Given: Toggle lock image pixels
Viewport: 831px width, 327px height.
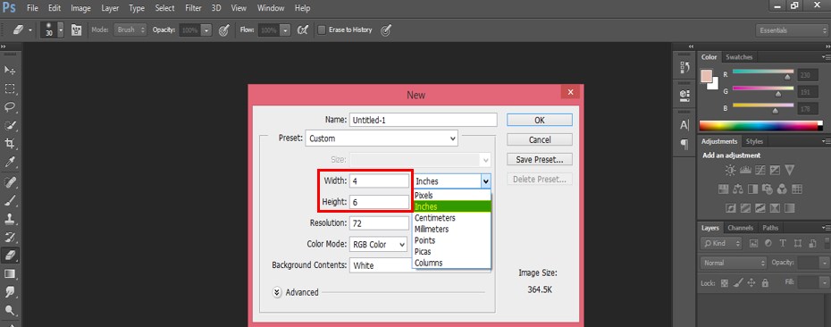Looking at the screenshot, I should [x=738, y=283].
